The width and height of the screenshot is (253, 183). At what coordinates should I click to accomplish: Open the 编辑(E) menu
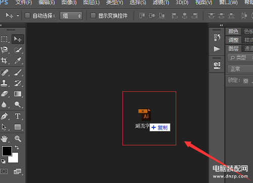(47, 3)
